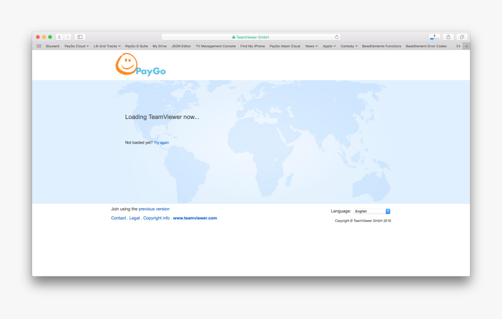Open the My Drive bookmark

159,46
